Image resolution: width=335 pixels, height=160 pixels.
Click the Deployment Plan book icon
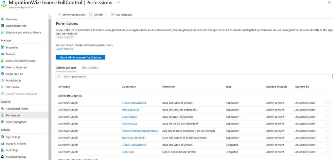[x=2, y=26]
